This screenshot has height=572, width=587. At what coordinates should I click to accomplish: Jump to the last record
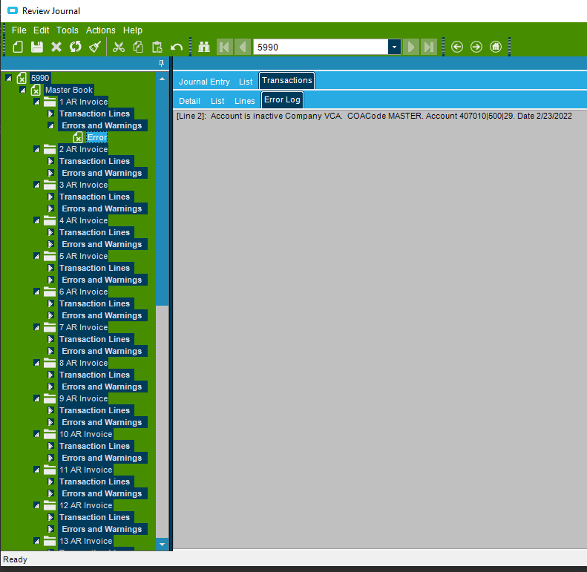(429, 47)
